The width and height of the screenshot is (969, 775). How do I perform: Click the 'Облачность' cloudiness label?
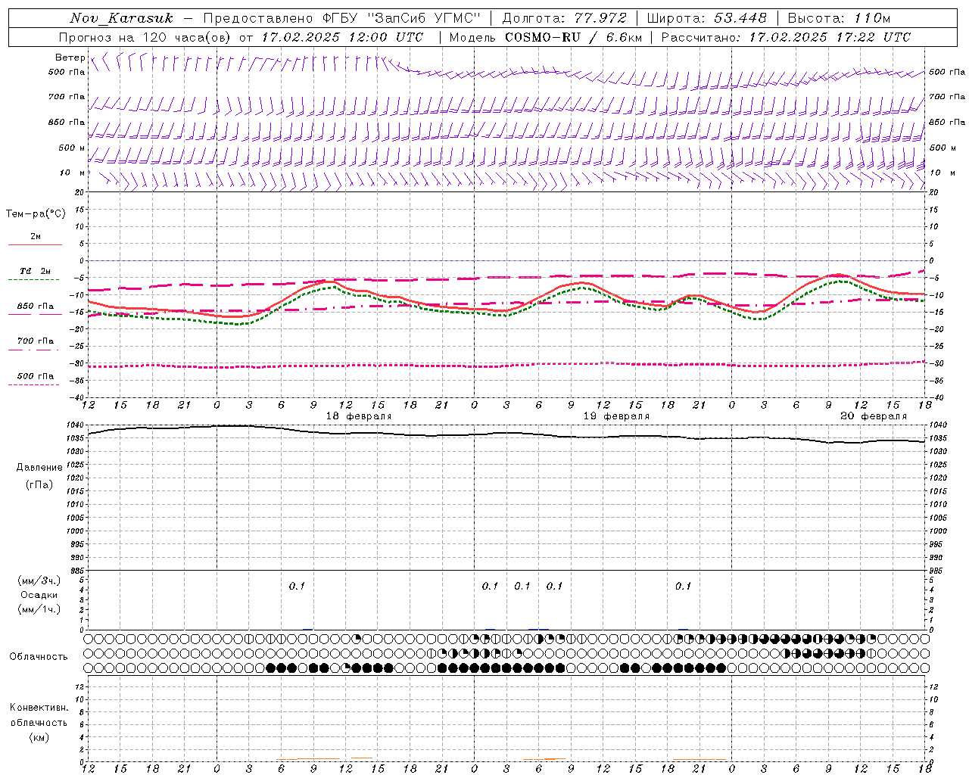[39, 656]
